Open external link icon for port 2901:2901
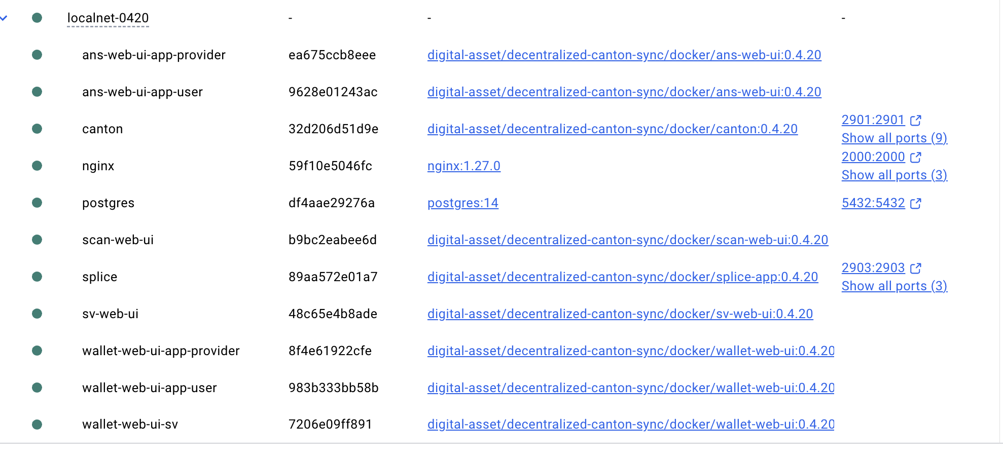This screenshot has height=459, width=1003. (x=915, y=121)
